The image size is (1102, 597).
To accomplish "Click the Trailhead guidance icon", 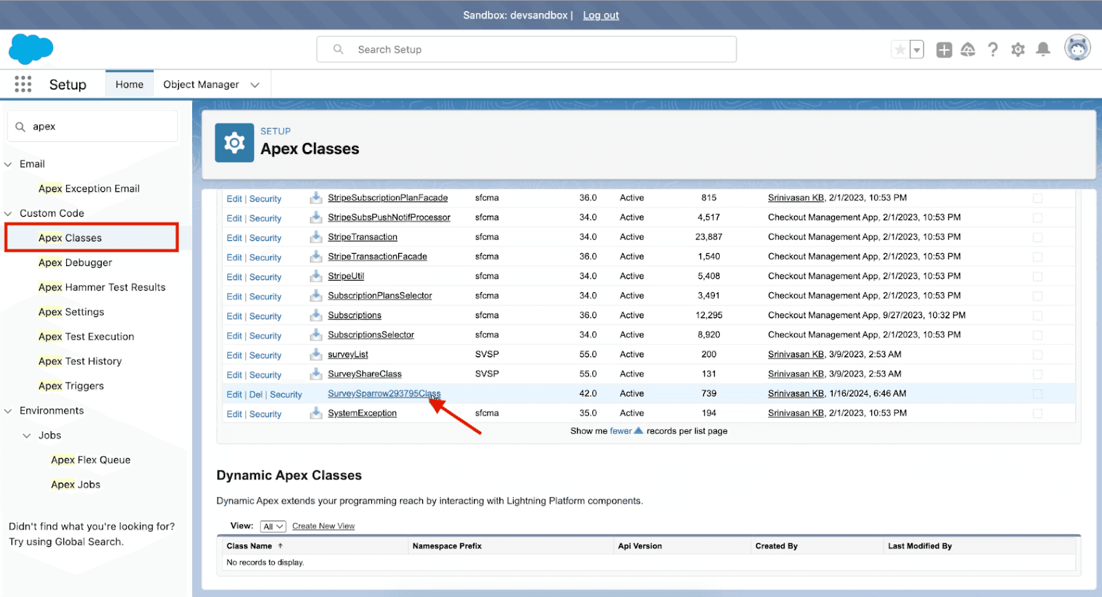I will click(968, 50).
